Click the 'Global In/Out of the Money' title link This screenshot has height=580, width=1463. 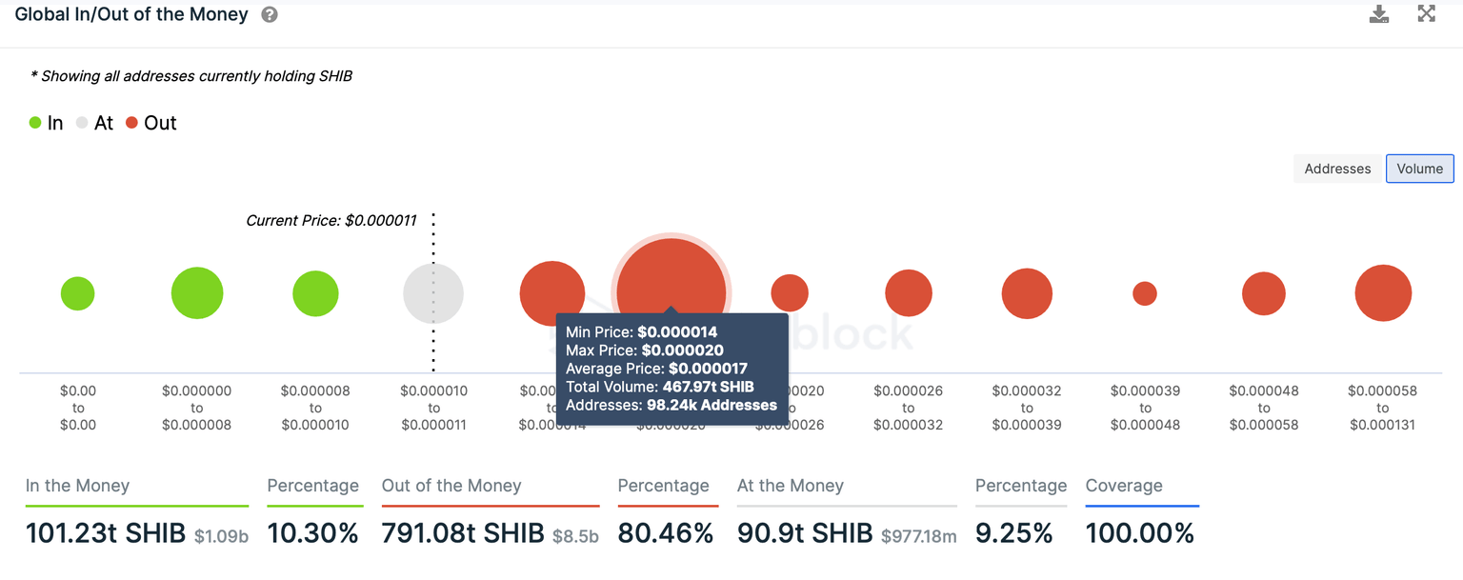(130, 14)
